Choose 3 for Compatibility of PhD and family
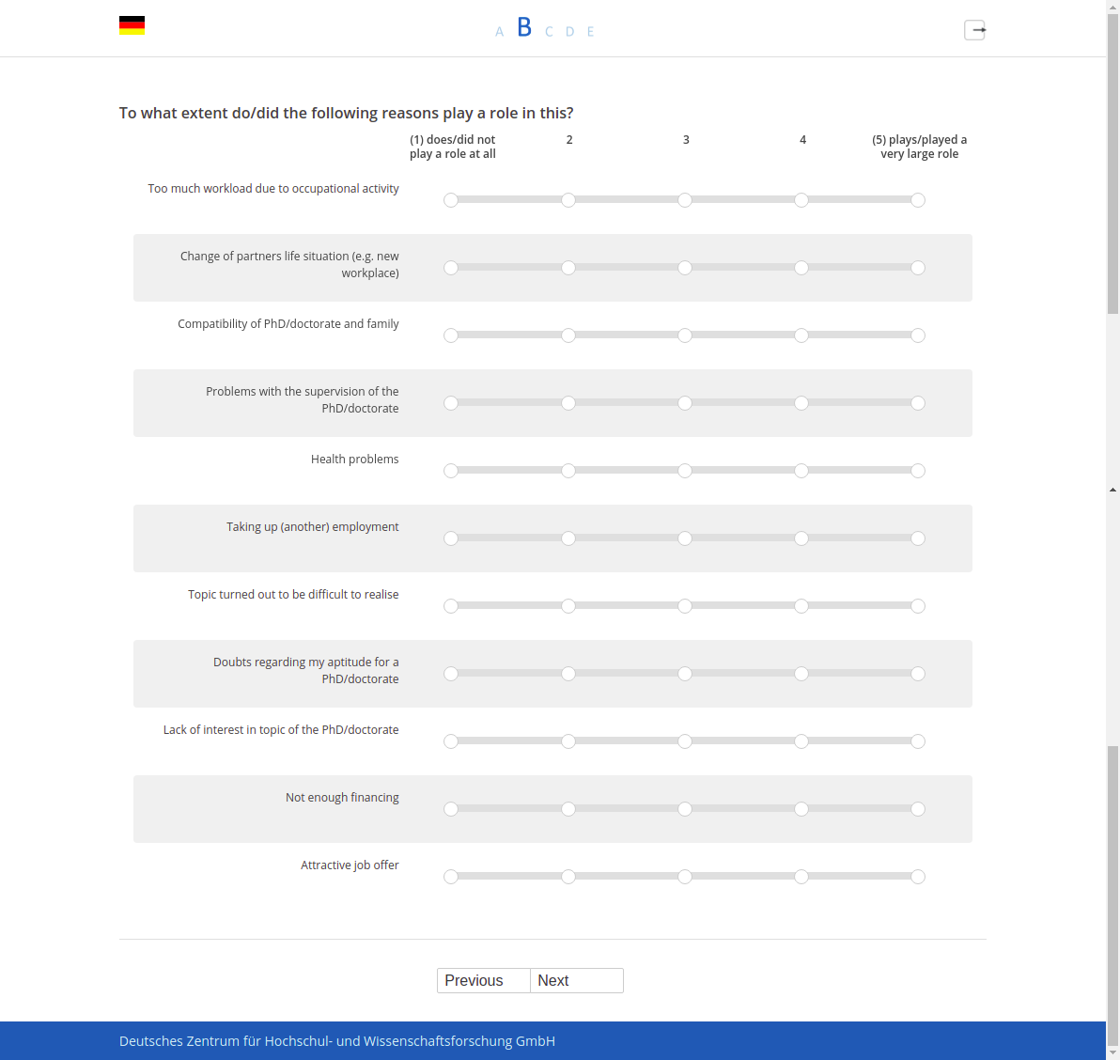Screen dimensions: 1120x1060 684,335
